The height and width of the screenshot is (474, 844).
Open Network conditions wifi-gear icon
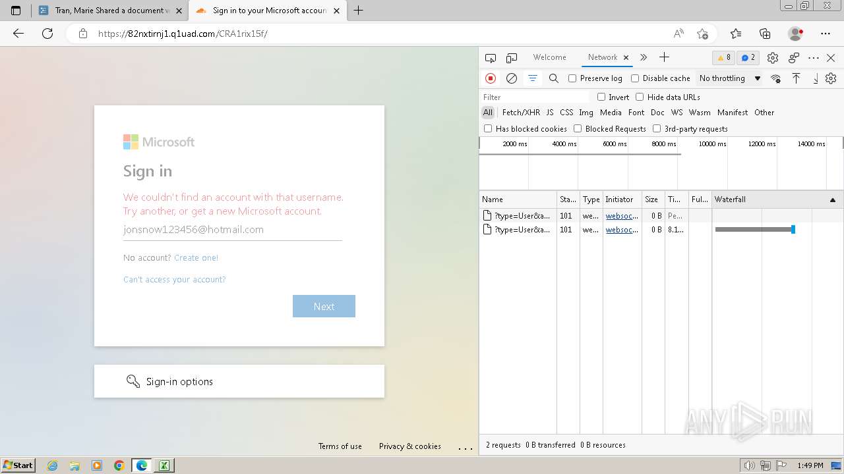(776, 78)
